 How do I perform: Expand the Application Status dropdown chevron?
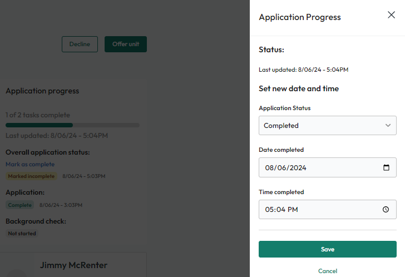pyautogui.click(x=388, y=126)
